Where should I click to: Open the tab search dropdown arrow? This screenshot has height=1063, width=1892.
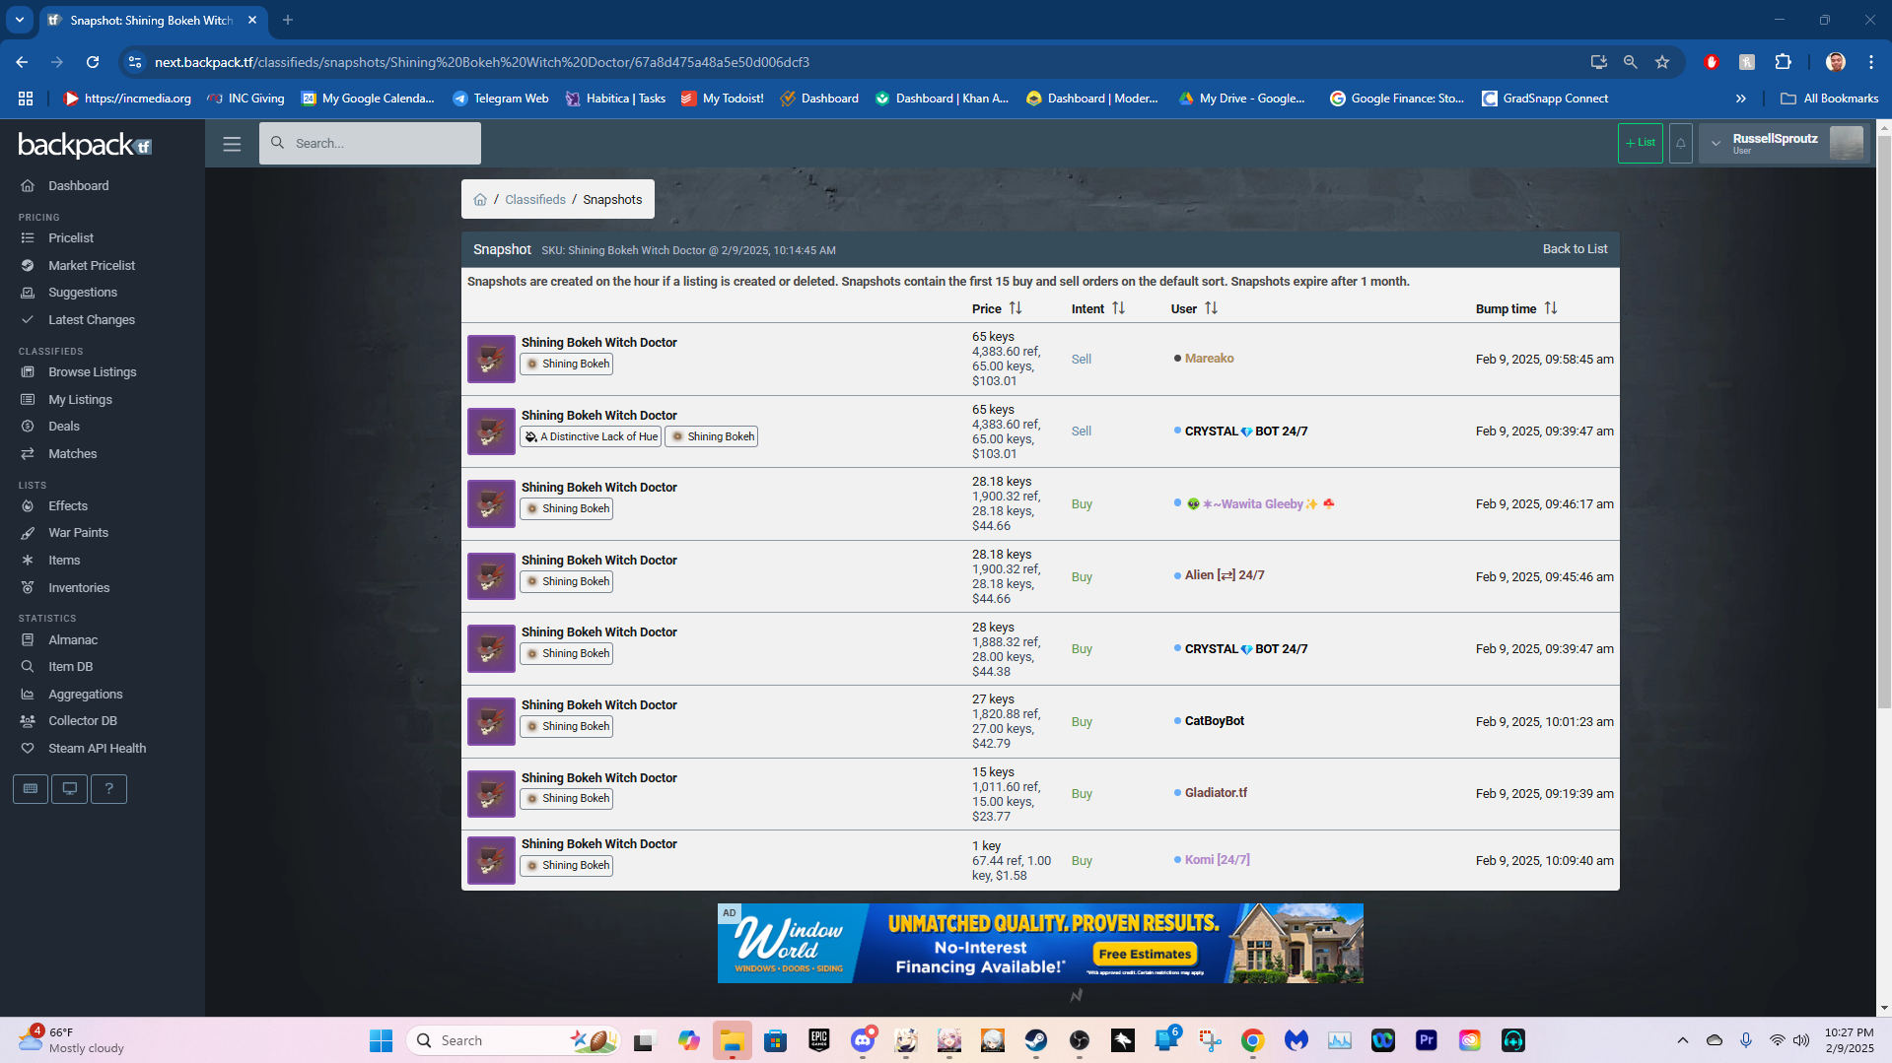click(x=20, y=20)
